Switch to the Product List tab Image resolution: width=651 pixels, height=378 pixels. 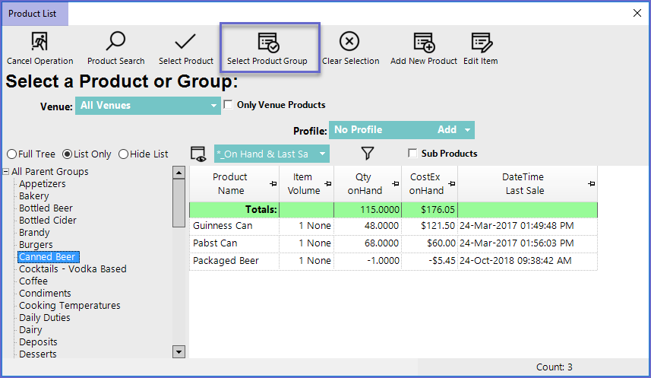(34, 14)
